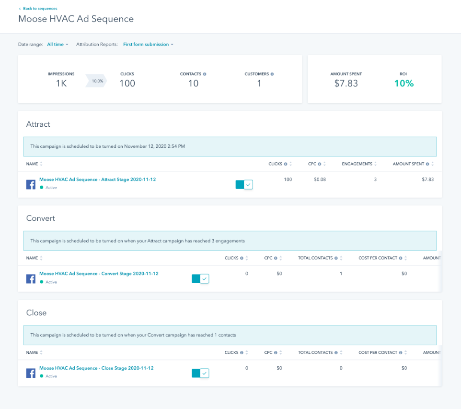Toggle off the Convert Stage campaign switch
Image resolution: width=461 pixels, height=409 pixels.
pyautogui.click(x=200, y=278)
